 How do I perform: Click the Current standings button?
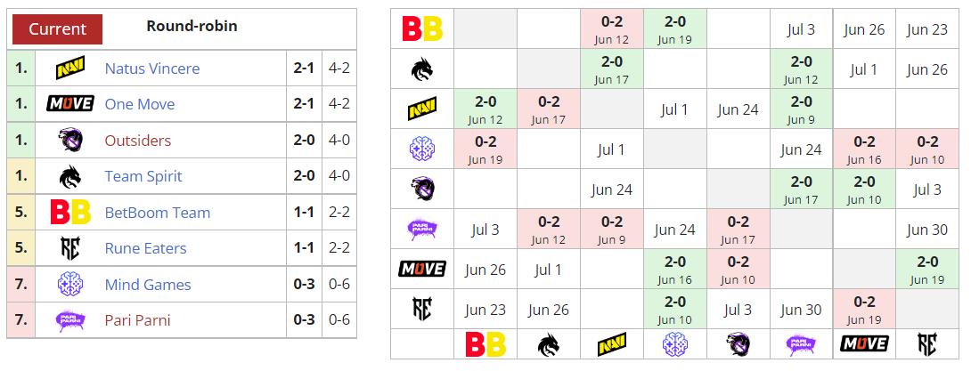click(57, 29)
